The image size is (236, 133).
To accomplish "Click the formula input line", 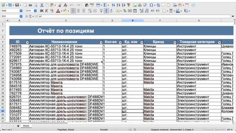I will tap(134, 16).
